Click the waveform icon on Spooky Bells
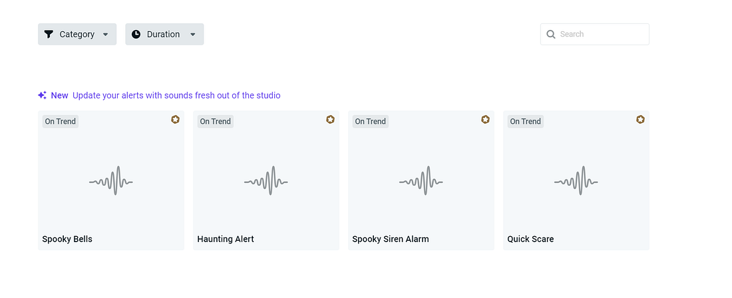The width and height of the screenshot is (732, 298). coord(111,181)
